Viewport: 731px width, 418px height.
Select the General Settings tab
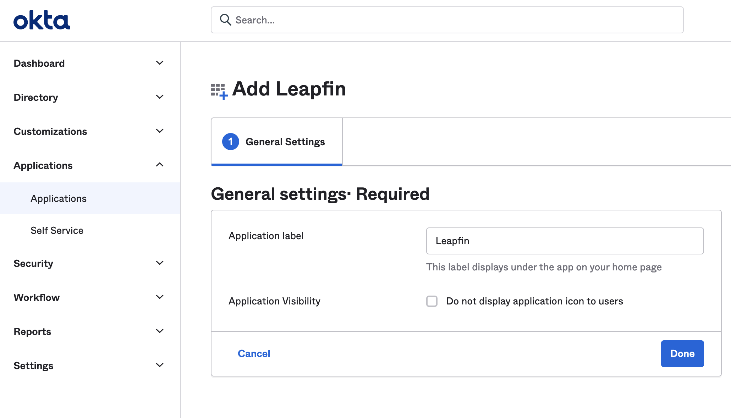[x=277, y=142]
